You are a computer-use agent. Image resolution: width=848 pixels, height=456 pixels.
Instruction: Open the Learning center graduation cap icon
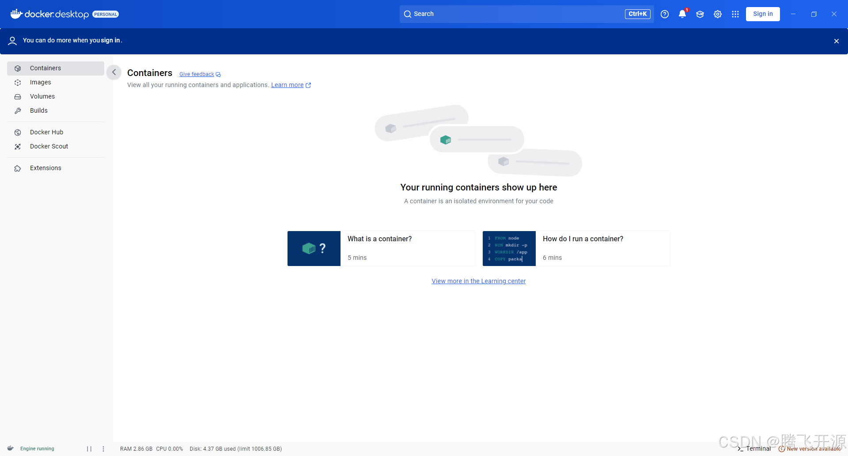700,14
